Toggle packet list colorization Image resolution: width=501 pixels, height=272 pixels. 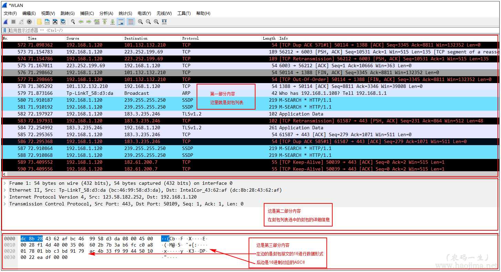click(x=131, y=22)
